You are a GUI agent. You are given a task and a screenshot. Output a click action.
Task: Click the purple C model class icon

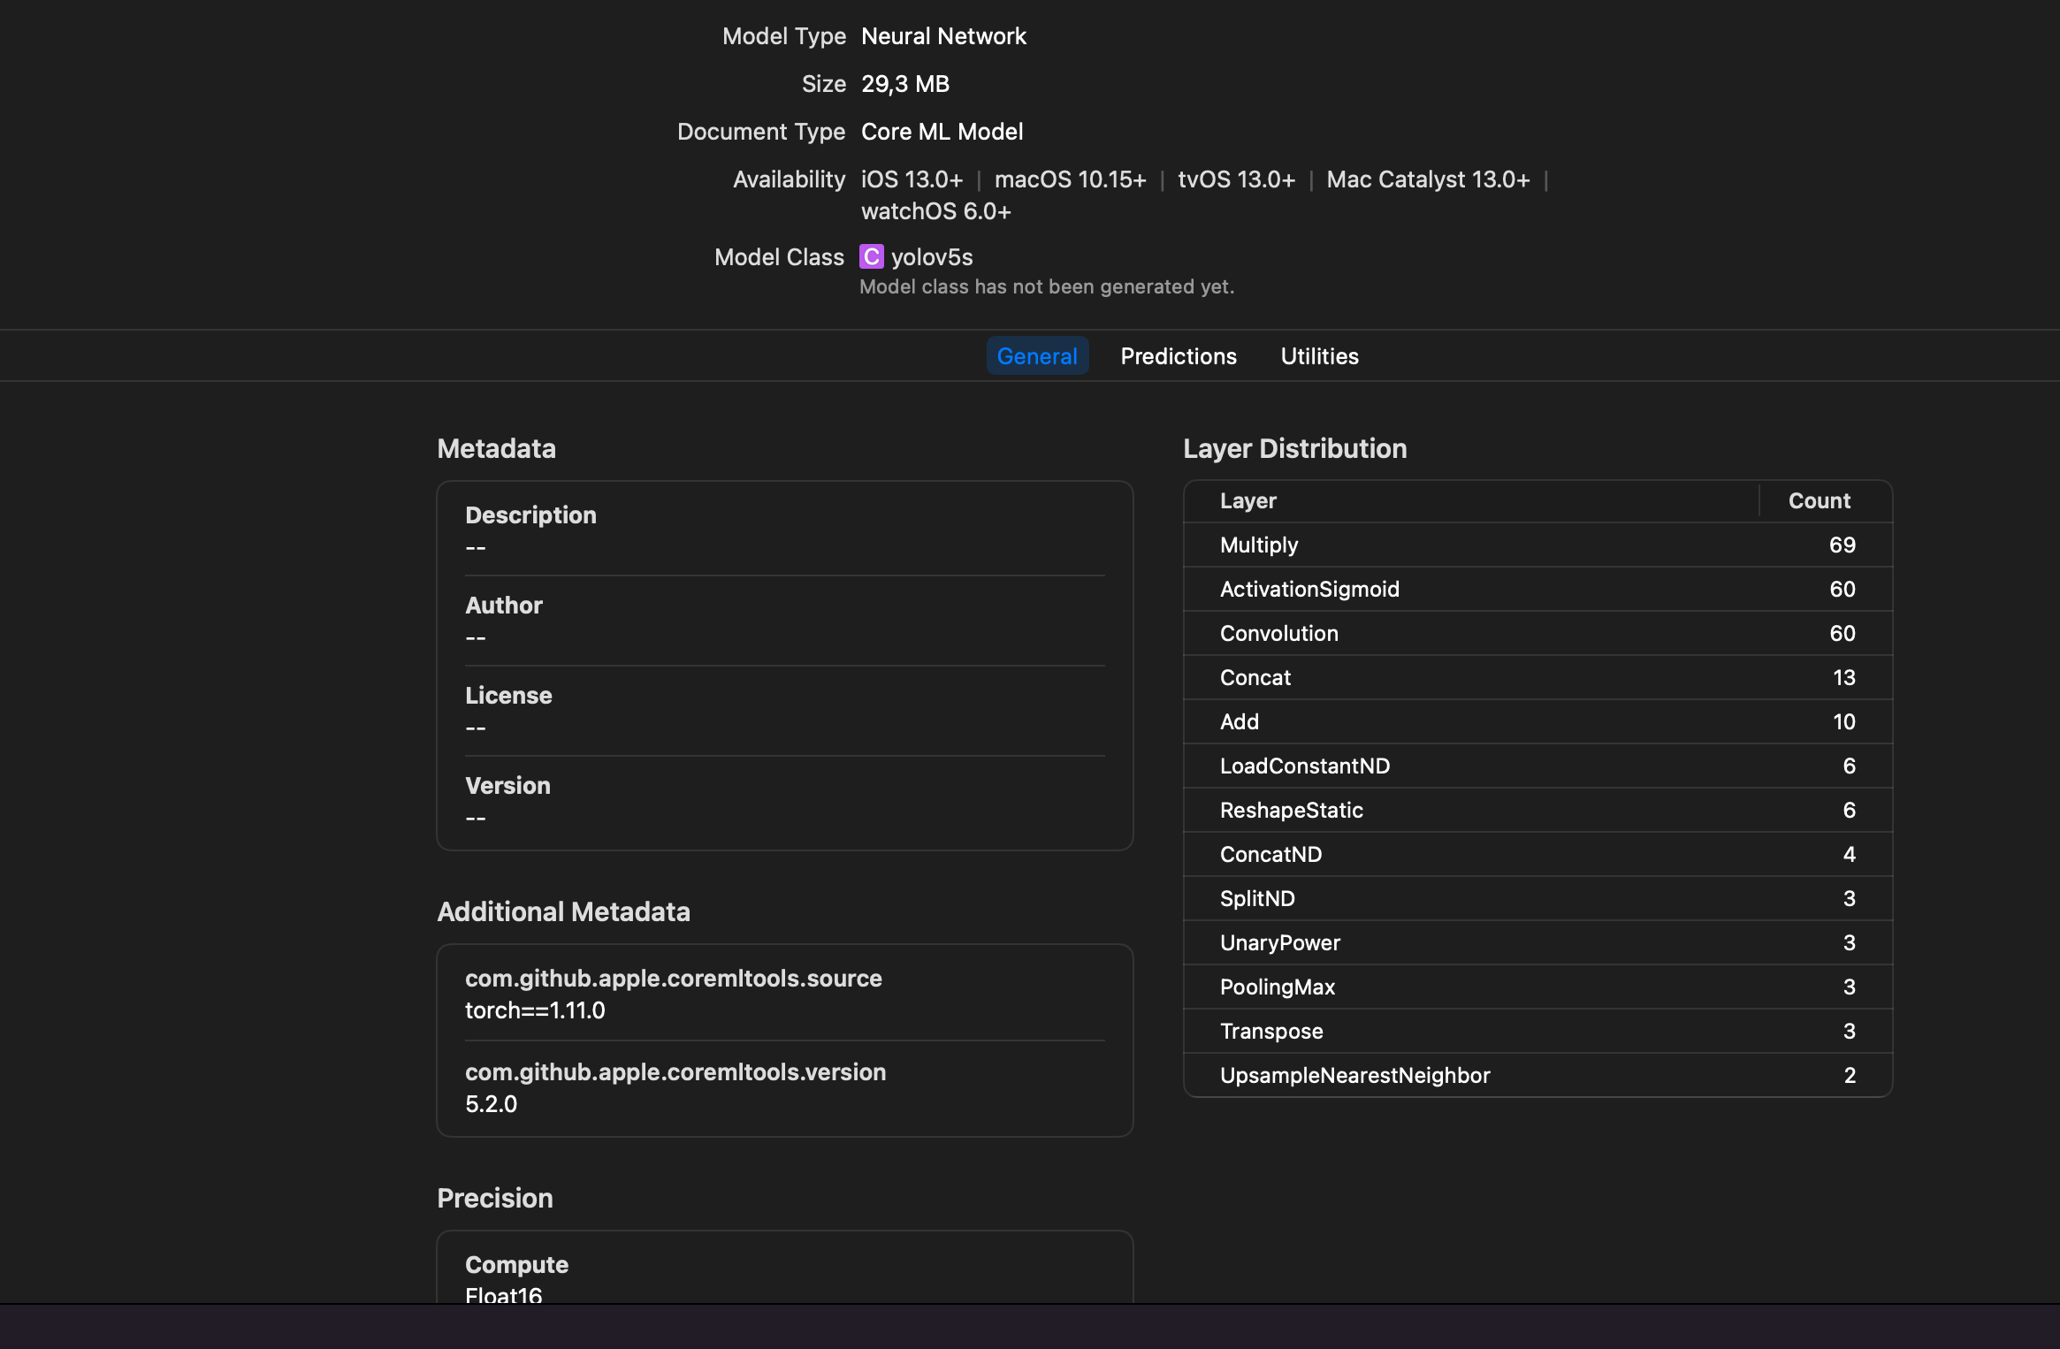point(872,256)
